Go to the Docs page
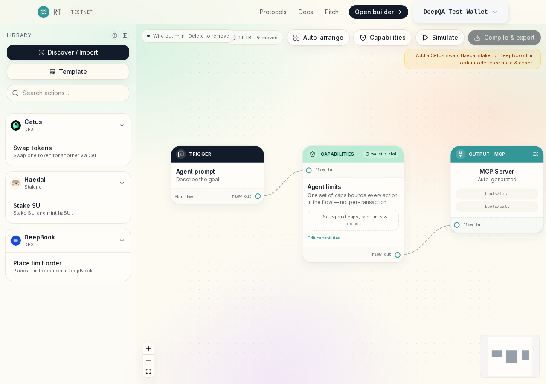Viewport: 546px width, 384px height. (306, 12)
